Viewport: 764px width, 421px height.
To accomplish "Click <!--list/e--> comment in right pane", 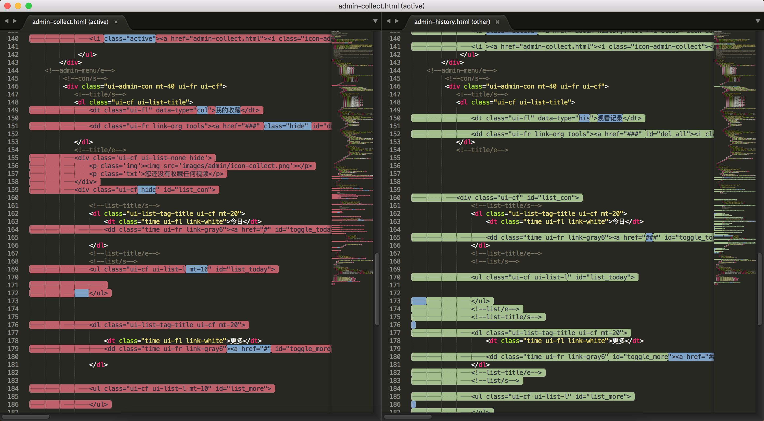I will tap(495, 309).
